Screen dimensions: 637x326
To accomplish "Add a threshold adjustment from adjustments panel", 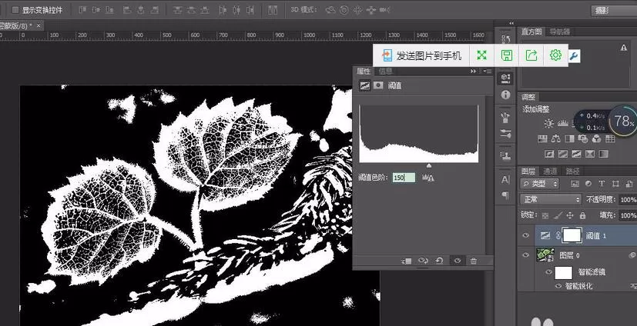I will pos(576,154).
